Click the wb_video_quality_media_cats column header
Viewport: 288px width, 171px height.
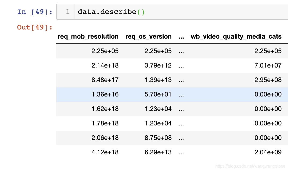236,37
